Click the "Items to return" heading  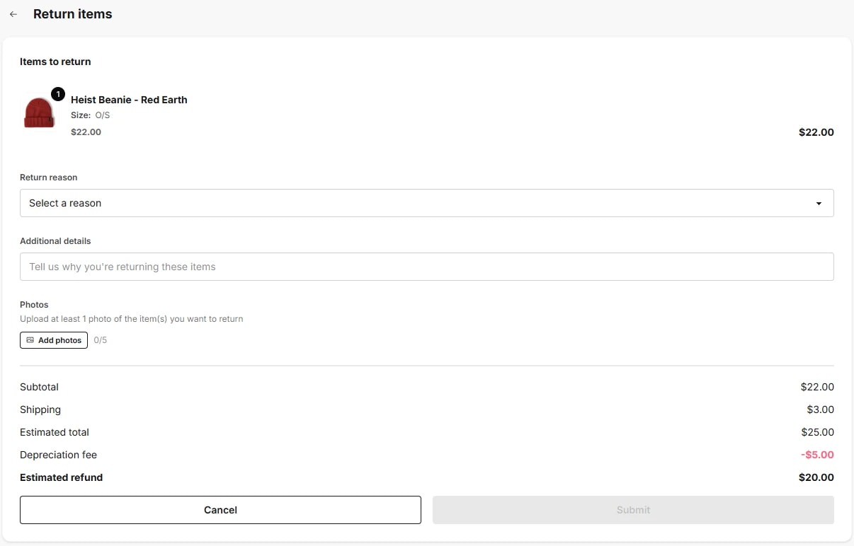[x=55, y=62]
